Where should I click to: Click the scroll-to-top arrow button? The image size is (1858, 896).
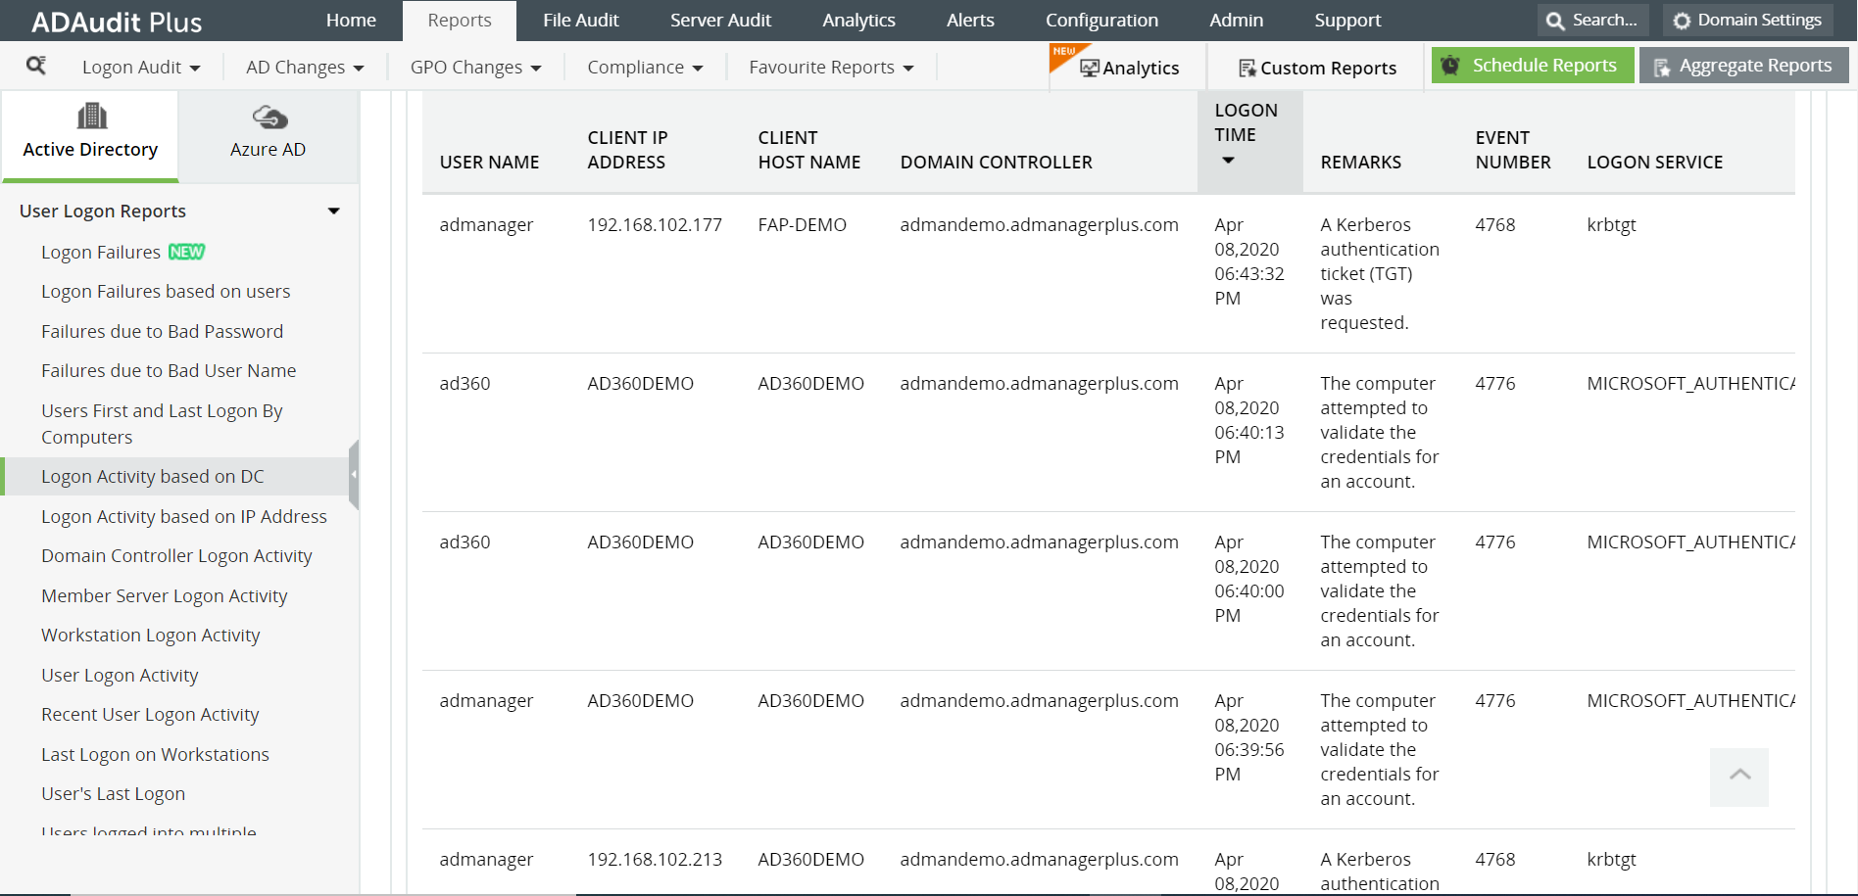coord(1739,777)
